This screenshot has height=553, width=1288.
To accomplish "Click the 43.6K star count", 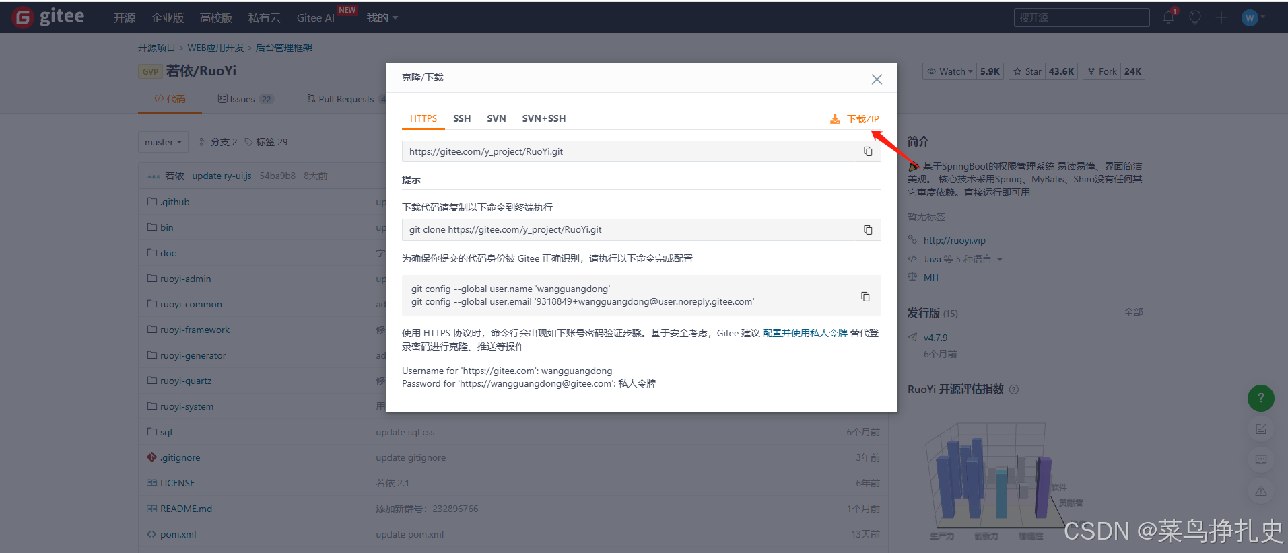I will [1061, 71].
